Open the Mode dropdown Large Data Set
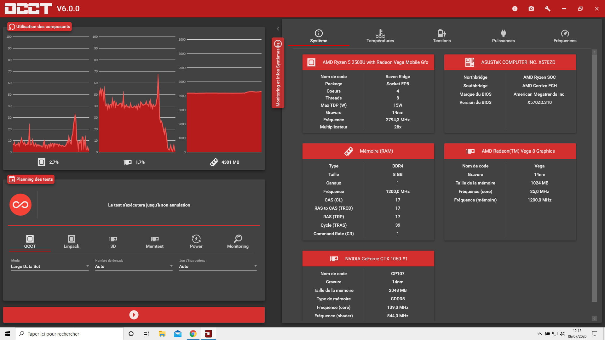Viewport: 605px width, 340px height. tap(50, 266)
